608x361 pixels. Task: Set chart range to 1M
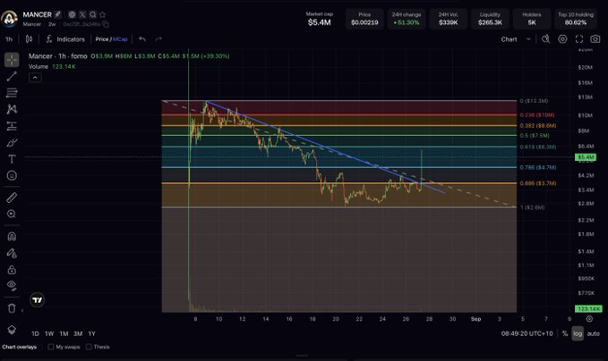(64, 333)
